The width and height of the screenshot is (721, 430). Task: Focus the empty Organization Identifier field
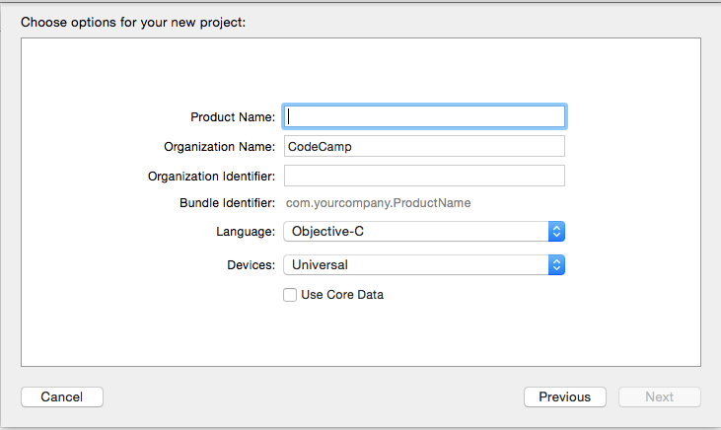tap(424, 176)
